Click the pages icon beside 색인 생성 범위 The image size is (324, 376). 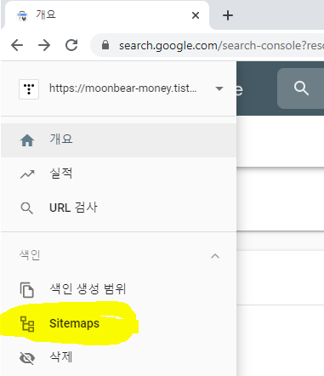coord(27,290)
